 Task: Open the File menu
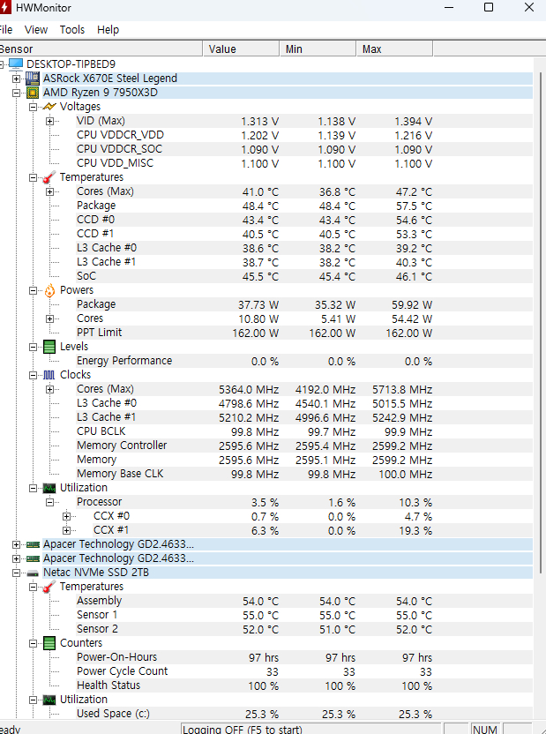[6, 29]
